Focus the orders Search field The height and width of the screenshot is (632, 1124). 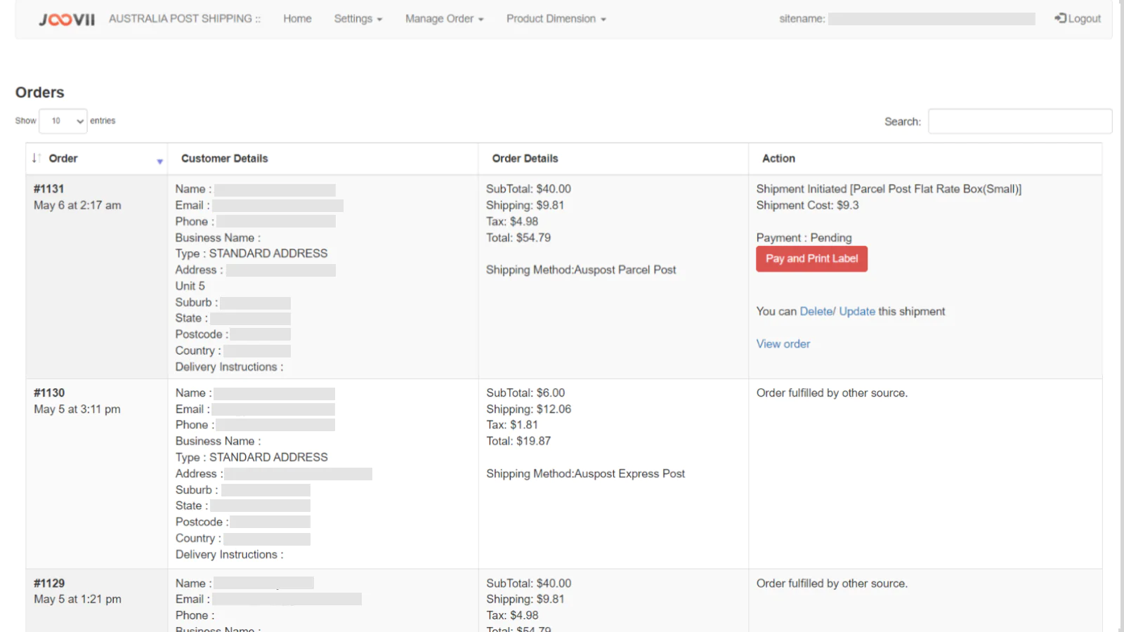pyautogui.click(x=1019, y=121)
